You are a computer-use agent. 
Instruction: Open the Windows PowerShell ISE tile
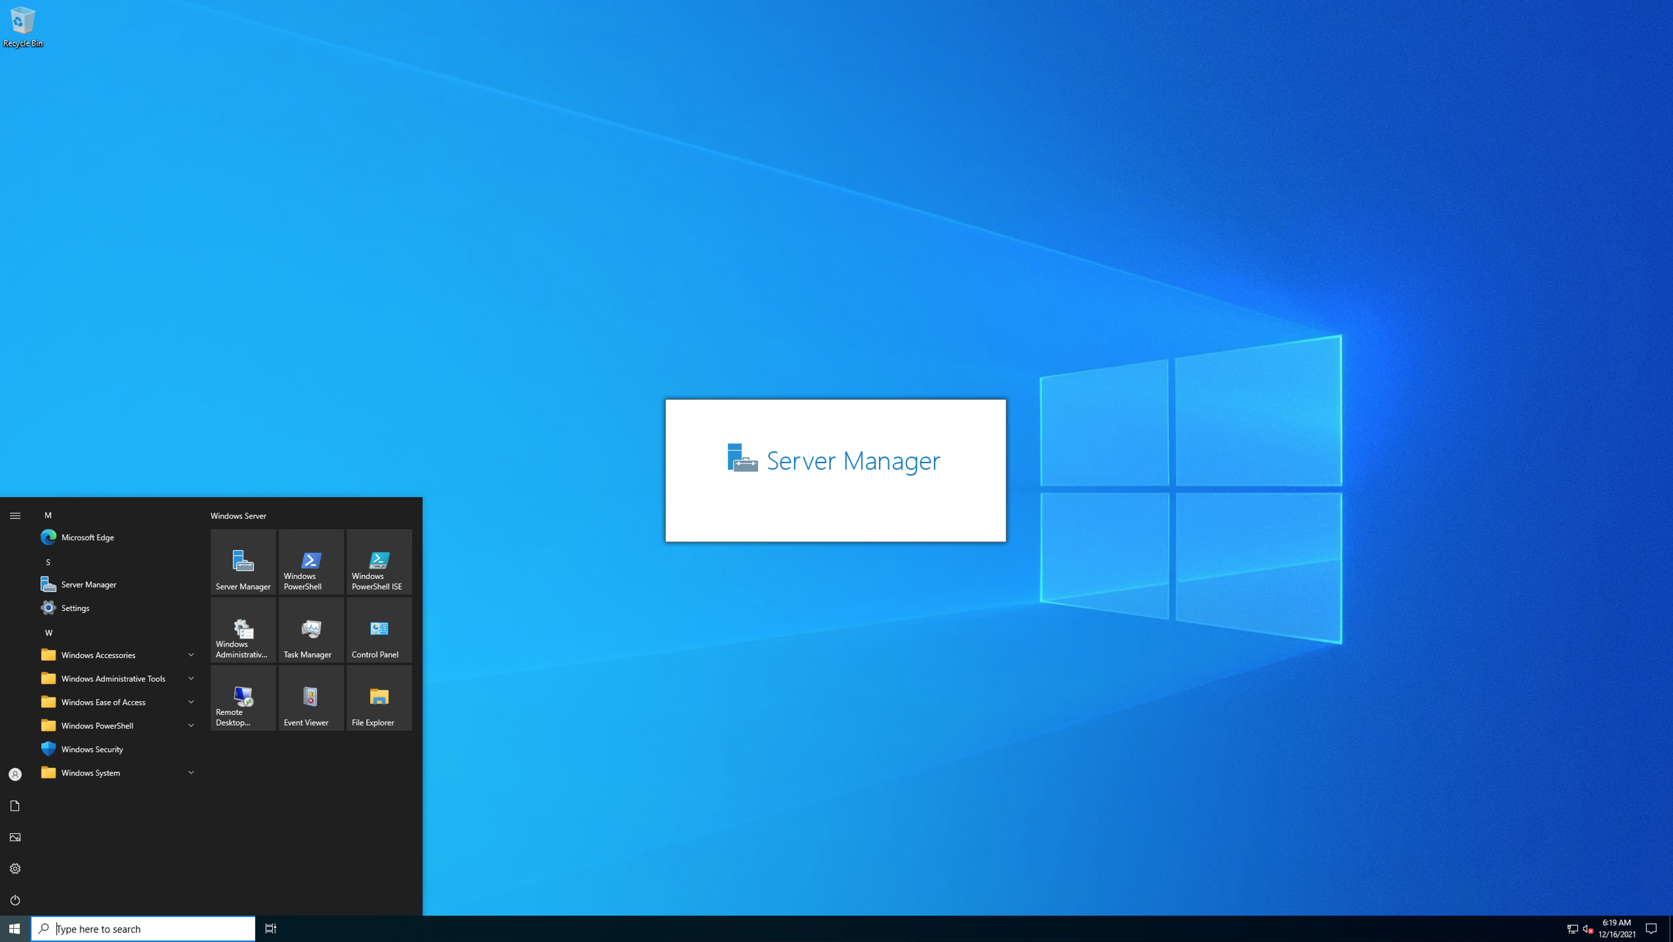pyautogui.click(x=379, y=562)
